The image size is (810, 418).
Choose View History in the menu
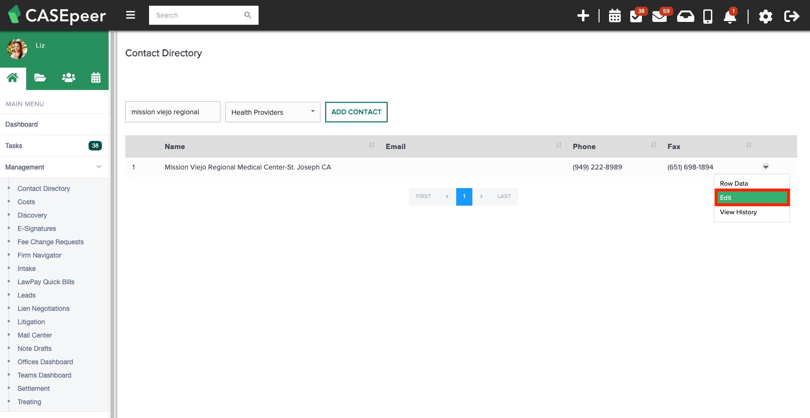(752, 212)
